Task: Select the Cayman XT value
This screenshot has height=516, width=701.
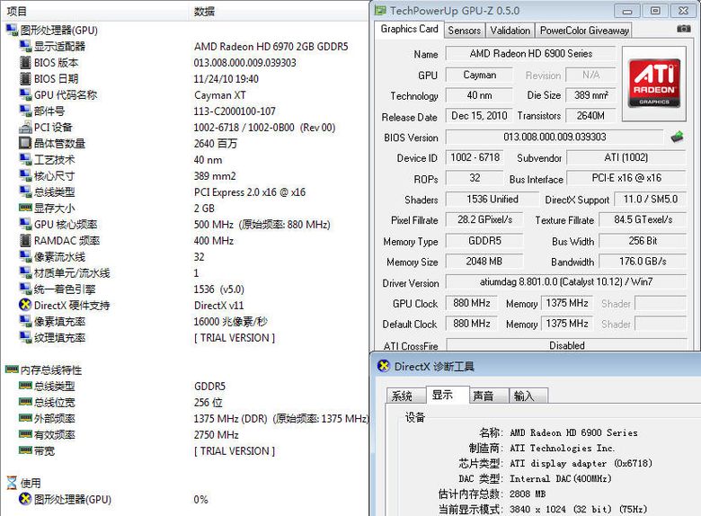Action: click(x=220, y=95)
